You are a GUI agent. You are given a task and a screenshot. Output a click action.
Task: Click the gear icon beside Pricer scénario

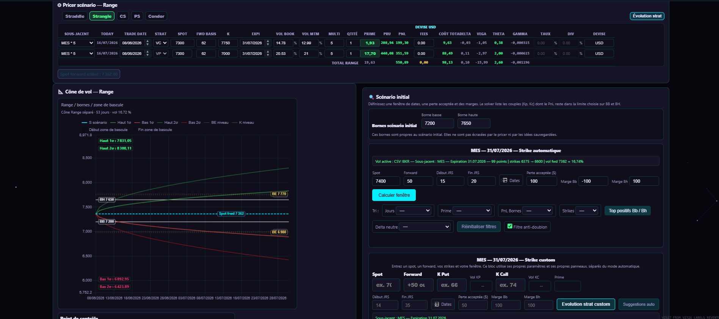(59, 5)
